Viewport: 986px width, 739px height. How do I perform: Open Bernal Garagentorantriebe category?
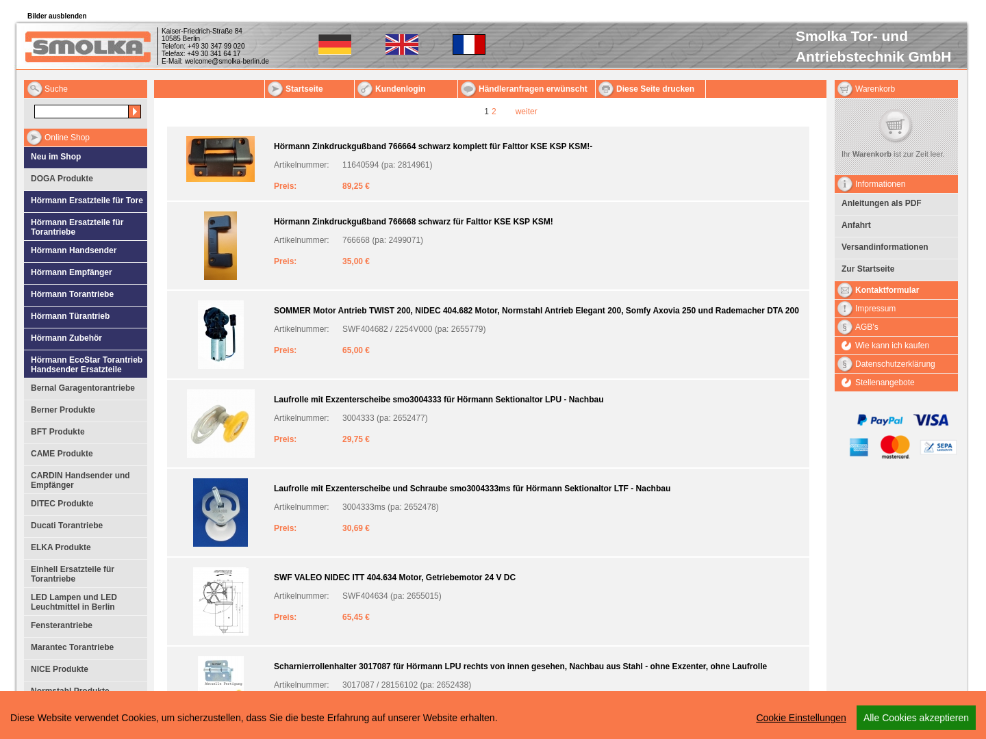[86, 389]
